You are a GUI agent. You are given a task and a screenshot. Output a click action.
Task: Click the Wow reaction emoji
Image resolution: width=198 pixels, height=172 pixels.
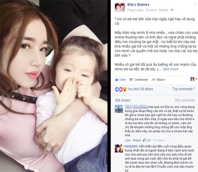coord(125,89)
